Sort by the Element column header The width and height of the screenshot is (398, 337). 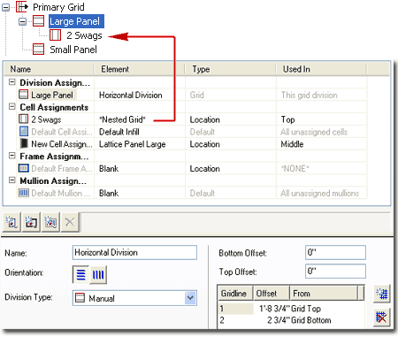(x=139, y=69)
